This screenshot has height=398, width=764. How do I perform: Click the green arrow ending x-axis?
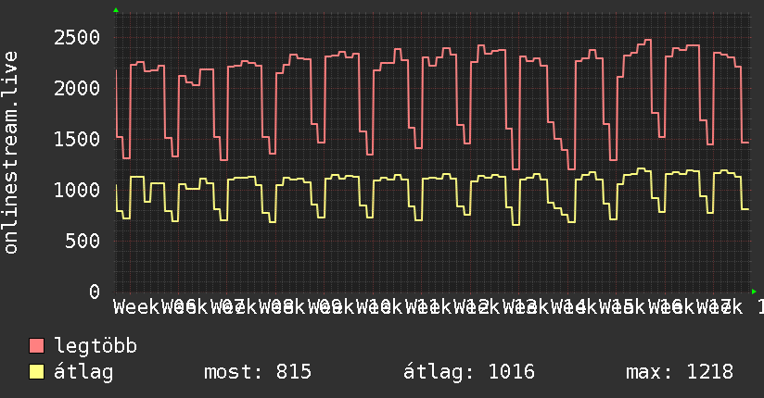pos(754,292)
